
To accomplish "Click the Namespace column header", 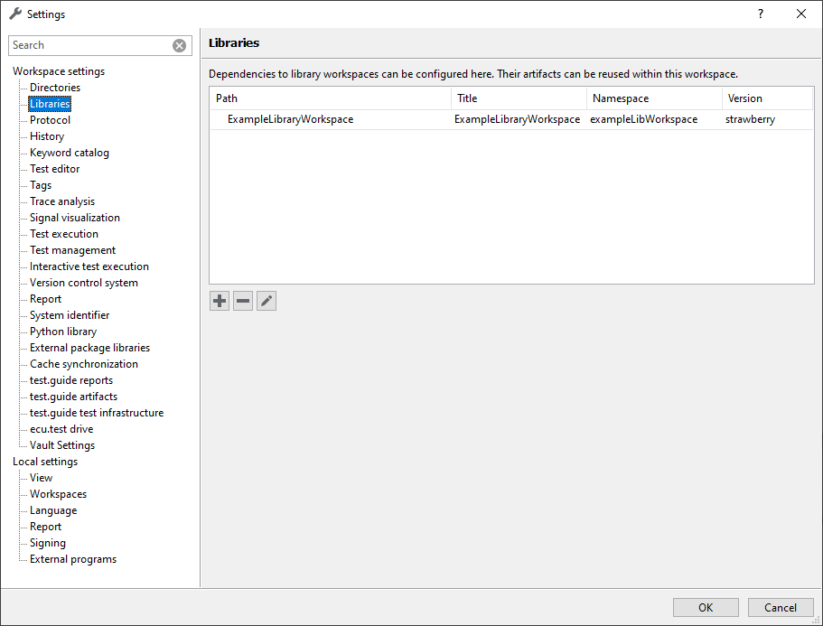I will [x=654, y=98].
